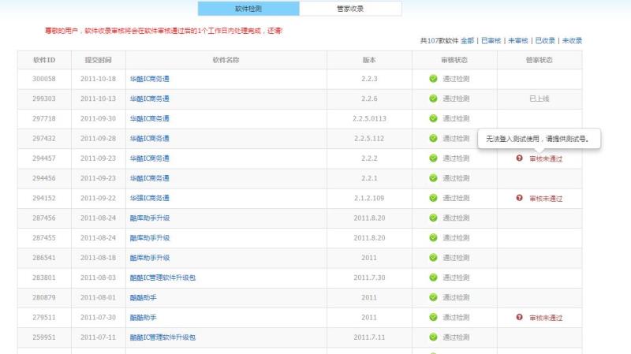Filter list by 未收录
The height and width of the screenshot is (354, 631).
pos(572,41)
